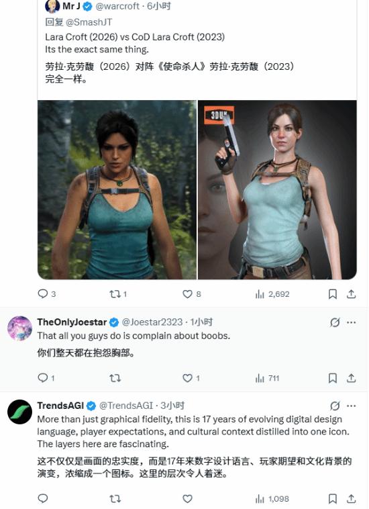Reply to TrendsAGI's comment

pyautogui.click(x=43, y=498)
